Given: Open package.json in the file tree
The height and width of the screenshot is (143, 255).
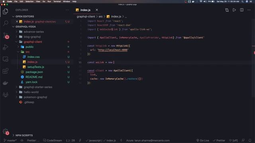Looking at the screenshot, I should point(34,72).
